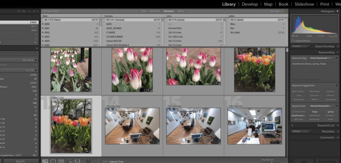Open Custom preset dropdown in Quick Develop

(301, 46)
